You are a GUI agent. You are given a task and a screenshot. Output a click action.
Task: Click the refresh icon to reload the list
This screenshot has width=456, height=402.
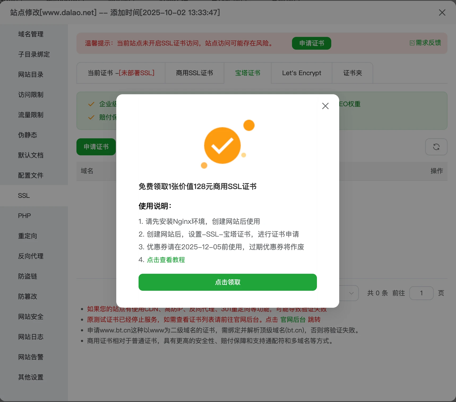point(436,147)
